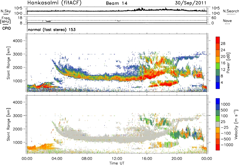Screen dimensions: 239x165
Task: Click the '04:00' time axis tick label
Action: point(57,159)
